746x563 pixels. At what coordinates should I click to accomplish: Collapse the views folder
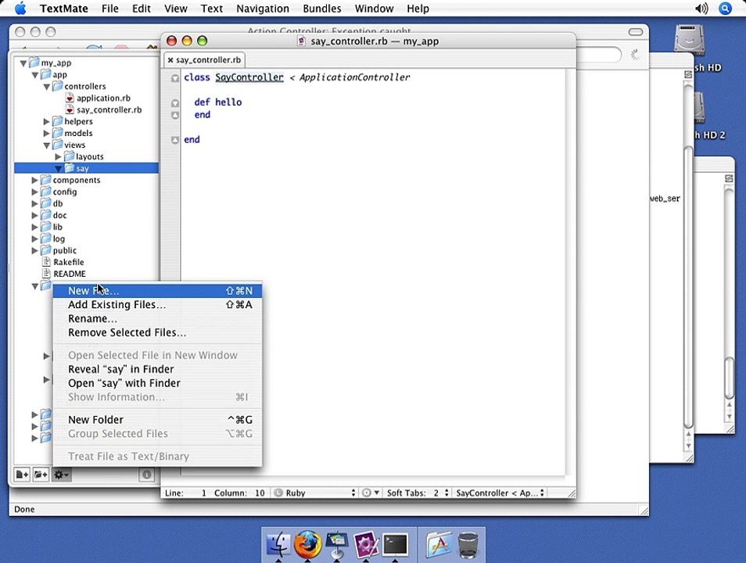tap(47, 145)
